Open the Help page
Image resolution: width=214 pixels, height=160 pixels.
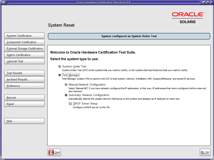click(24, 121)
